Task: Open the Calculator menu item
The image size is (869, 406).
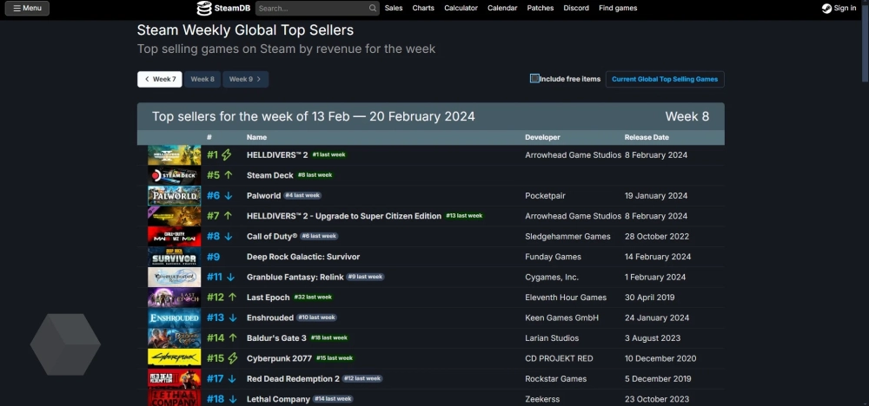Action: coord(461,9)
